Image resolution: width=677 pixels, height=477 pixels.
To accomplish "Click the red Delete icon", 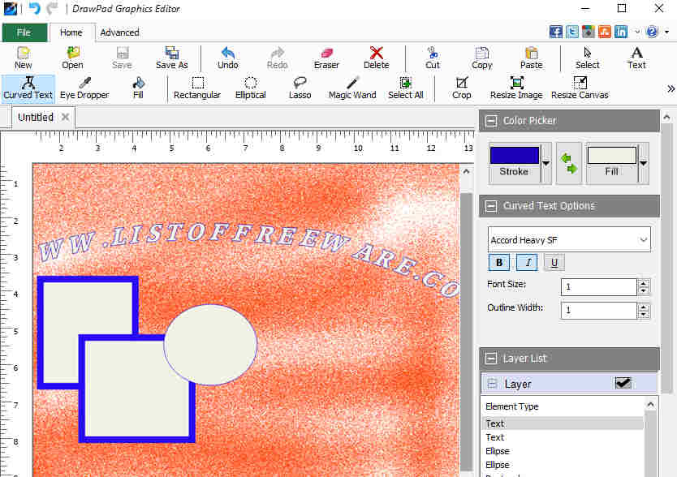I will [376, 58].
